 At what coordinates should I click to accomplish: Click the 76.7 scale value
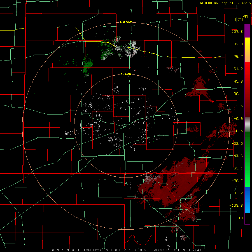click(x=238, y=56)
